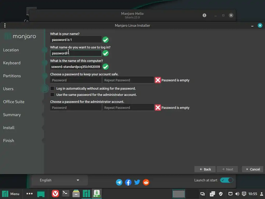Select Summary step in sidebar

[12, 115]
